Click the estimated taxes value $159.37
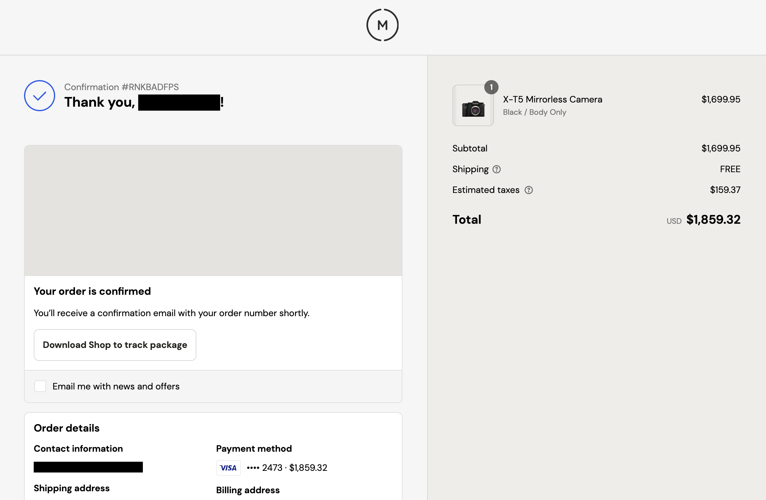766x500 pixels. pos(725,190)
